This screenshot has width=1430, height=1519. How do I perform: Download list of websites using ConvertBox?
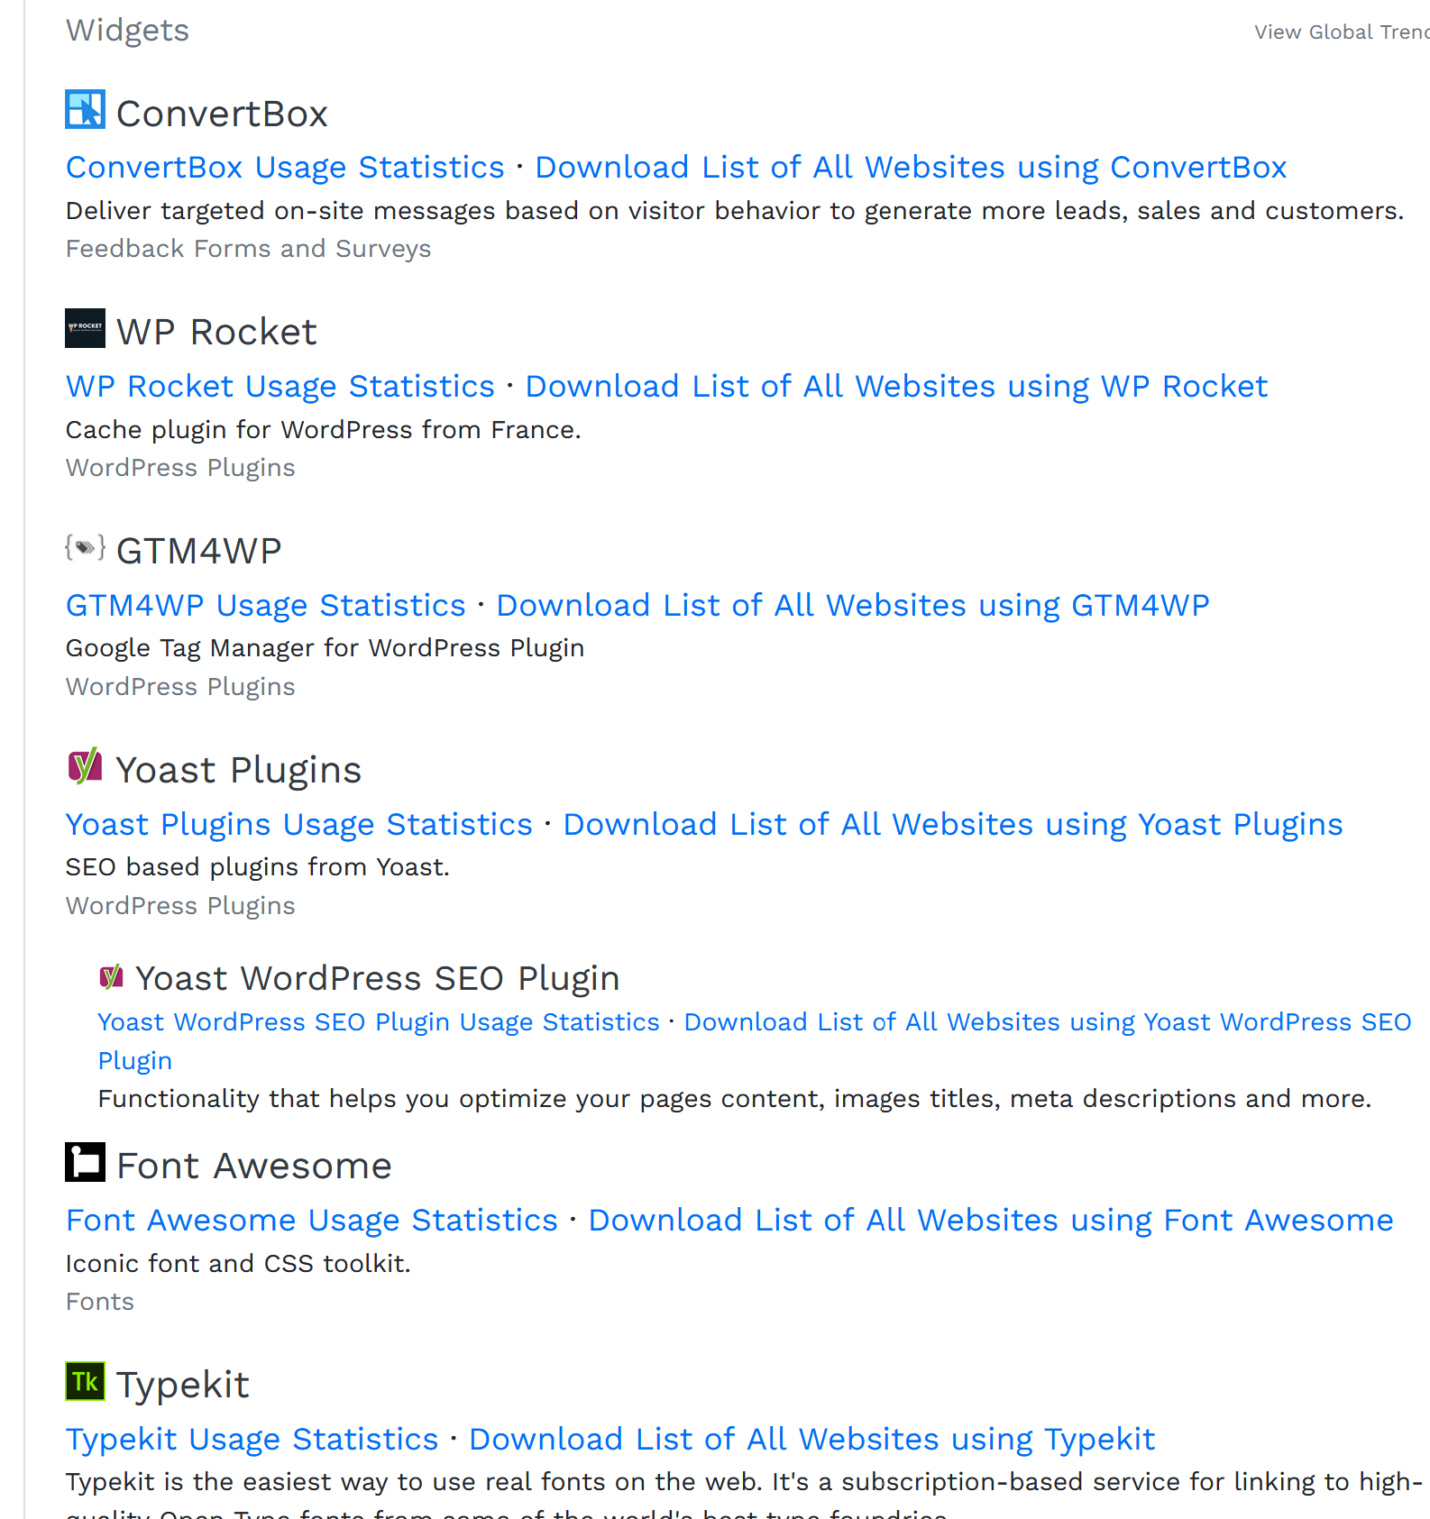point(911,168)
